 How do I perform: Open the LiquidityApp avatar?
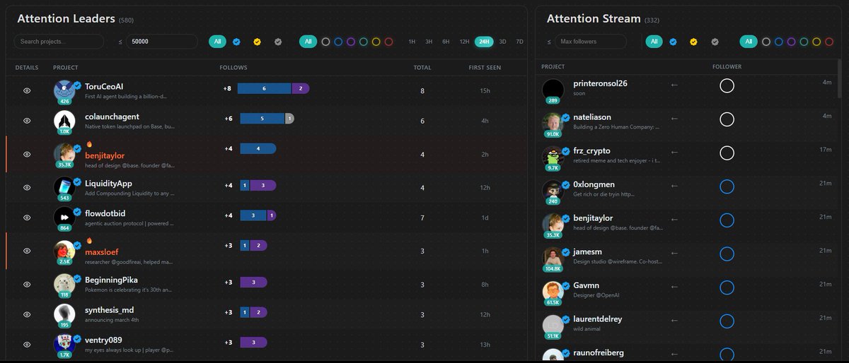pyautogui.click(x=64, y=187)
